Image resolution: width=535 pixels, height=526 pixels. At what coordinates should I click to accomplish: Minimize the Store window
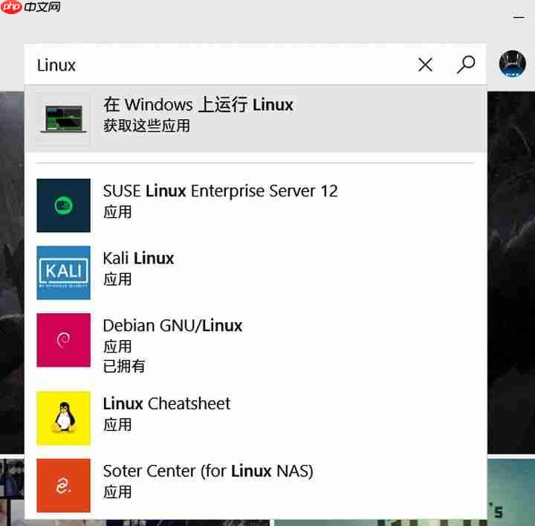[519, 16]
